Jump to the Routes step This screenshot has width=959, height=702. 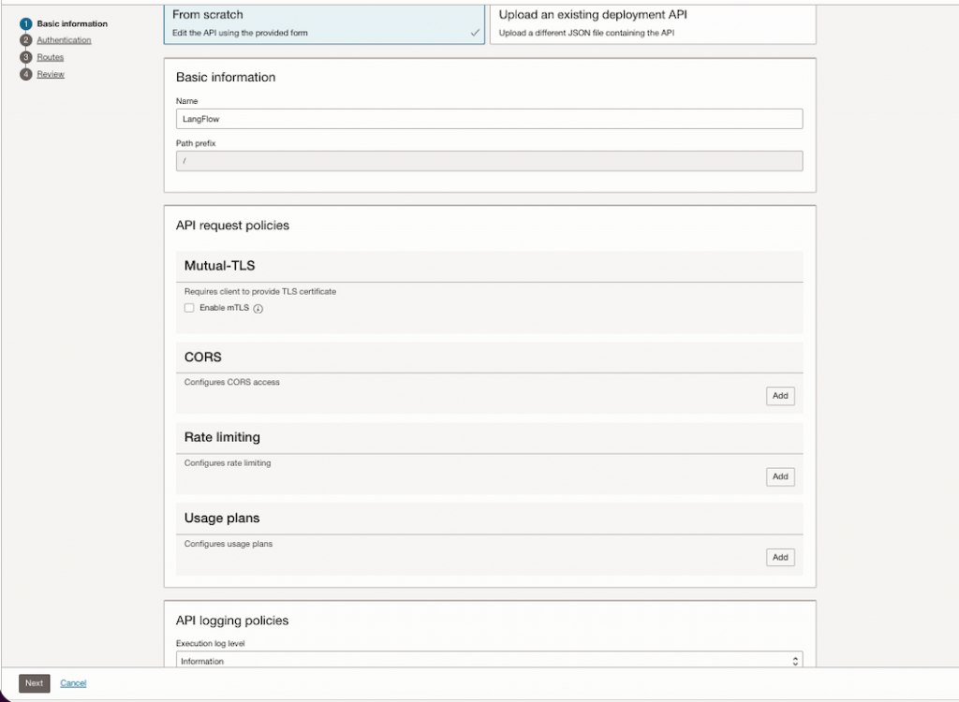[x=51, y=57]
